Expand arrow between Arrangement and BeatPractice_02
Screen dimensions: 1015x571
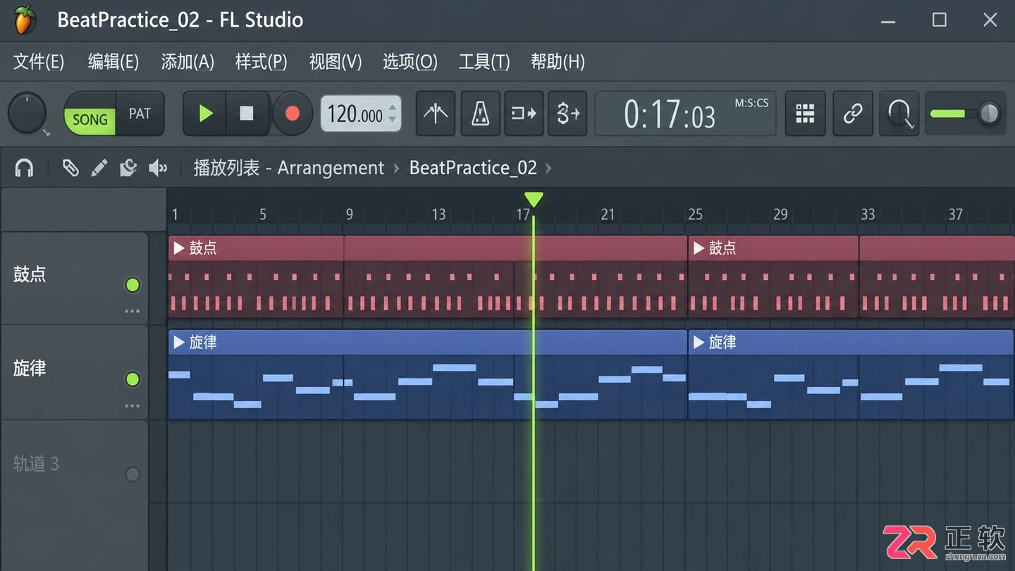point(397,168)
